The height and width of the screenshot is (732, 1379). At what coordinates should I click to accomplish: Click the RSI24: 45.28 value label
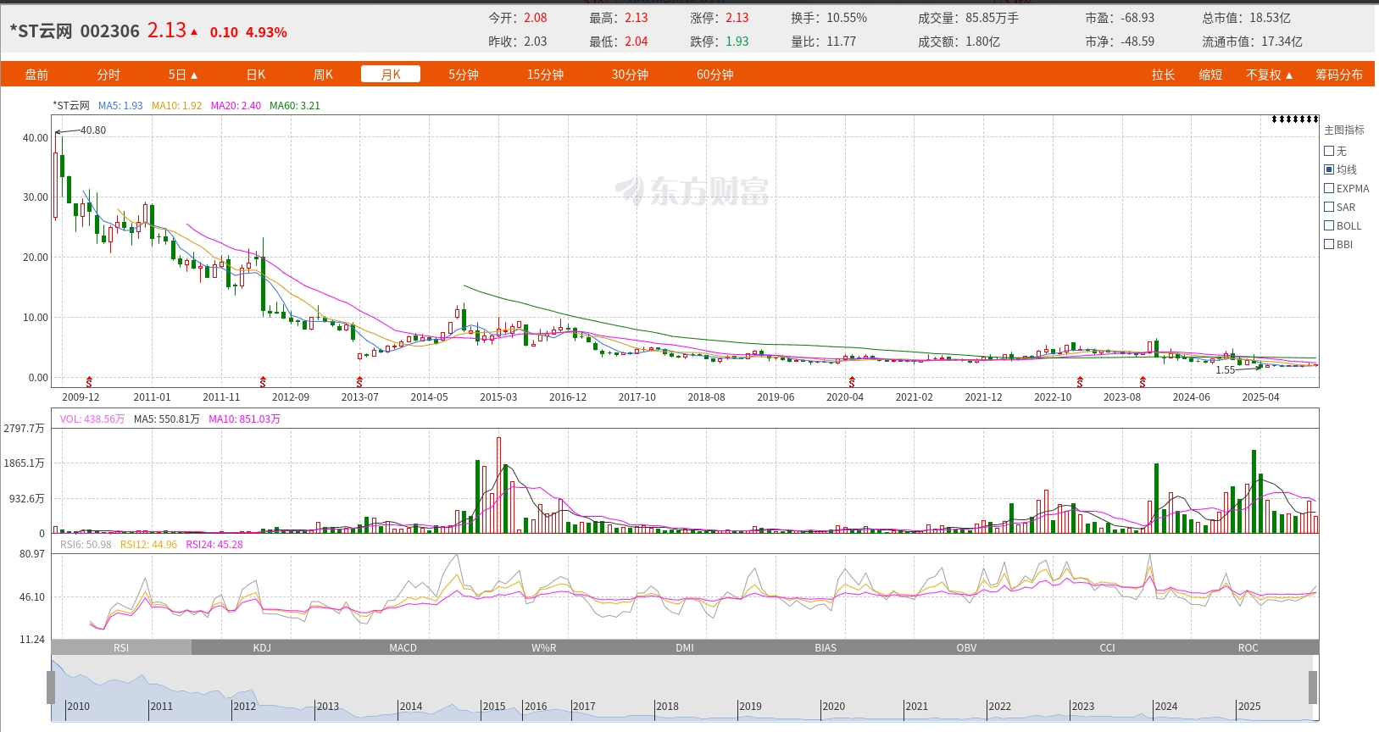coord(214,545)
